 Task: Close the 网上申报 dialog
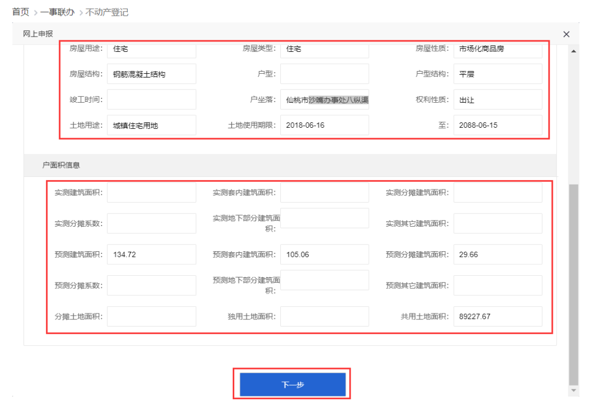566,34
